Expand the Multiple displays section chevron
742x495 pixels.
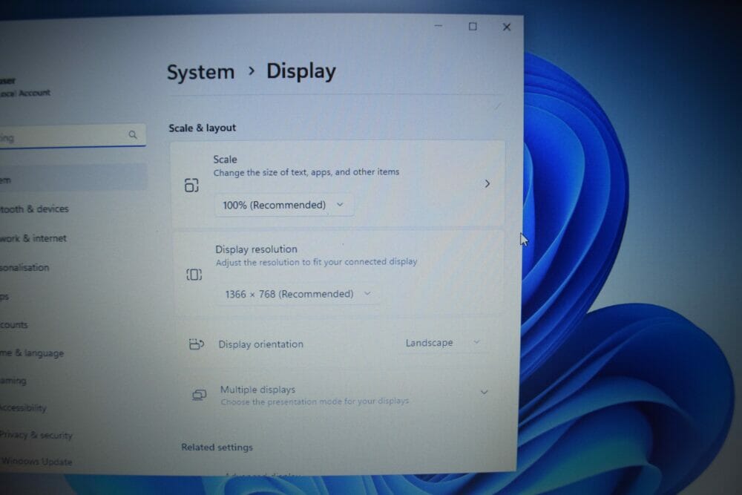pos(484,393)
